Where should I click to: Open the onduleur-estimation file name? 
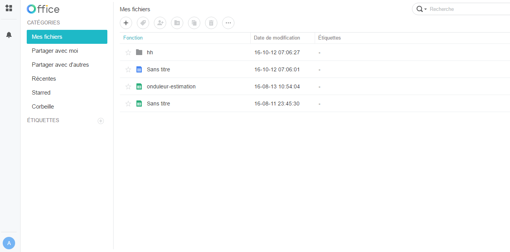(171, 86)
